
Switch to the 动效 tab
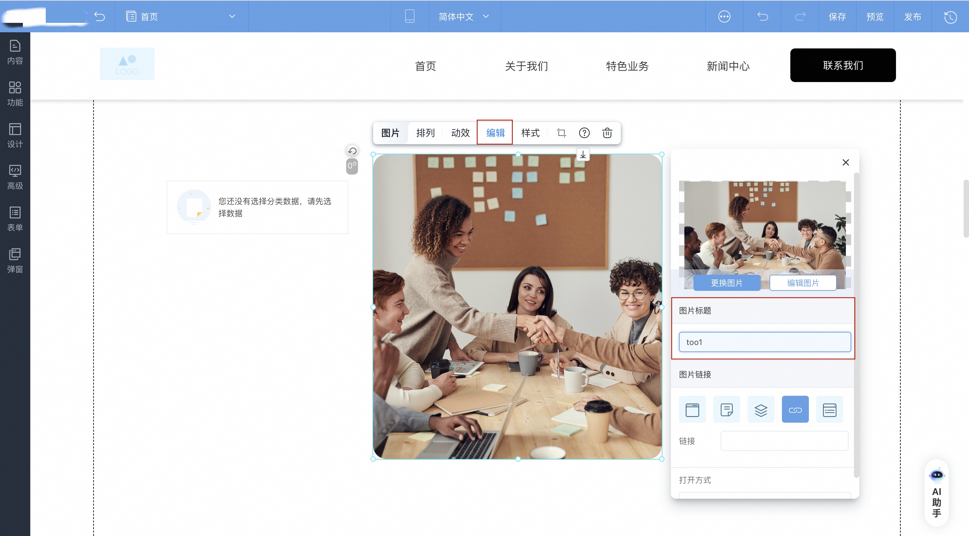[x=460, y=133]
